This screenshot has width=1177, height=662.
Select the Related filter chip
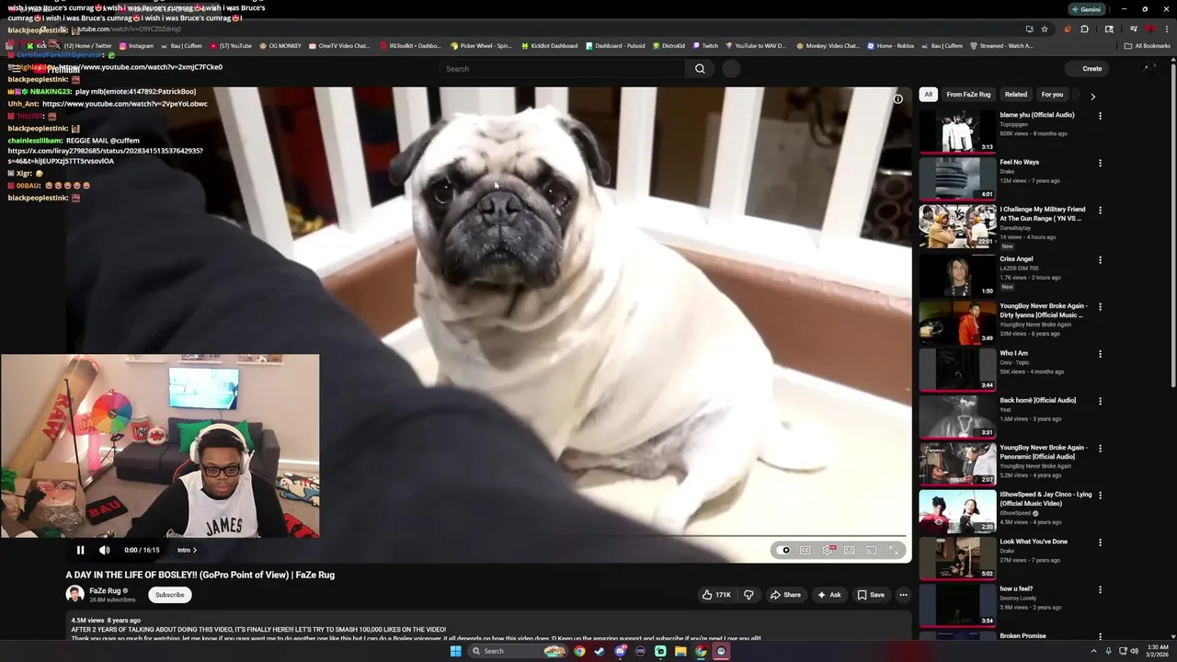pyautogui.click(x=1016, y=95)
